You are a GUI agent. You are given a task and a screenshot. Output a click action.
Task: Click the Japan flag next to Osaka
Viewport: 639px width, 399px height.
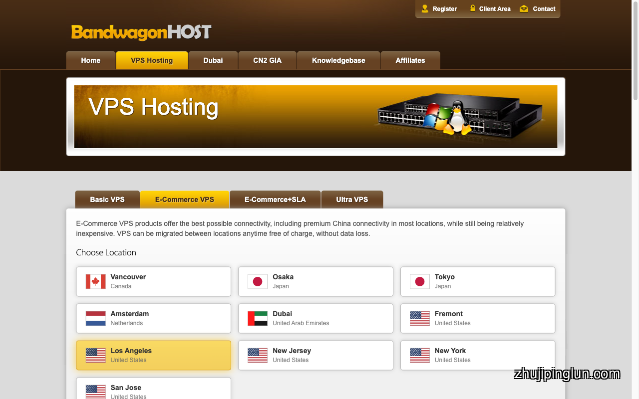pos(258,281)
